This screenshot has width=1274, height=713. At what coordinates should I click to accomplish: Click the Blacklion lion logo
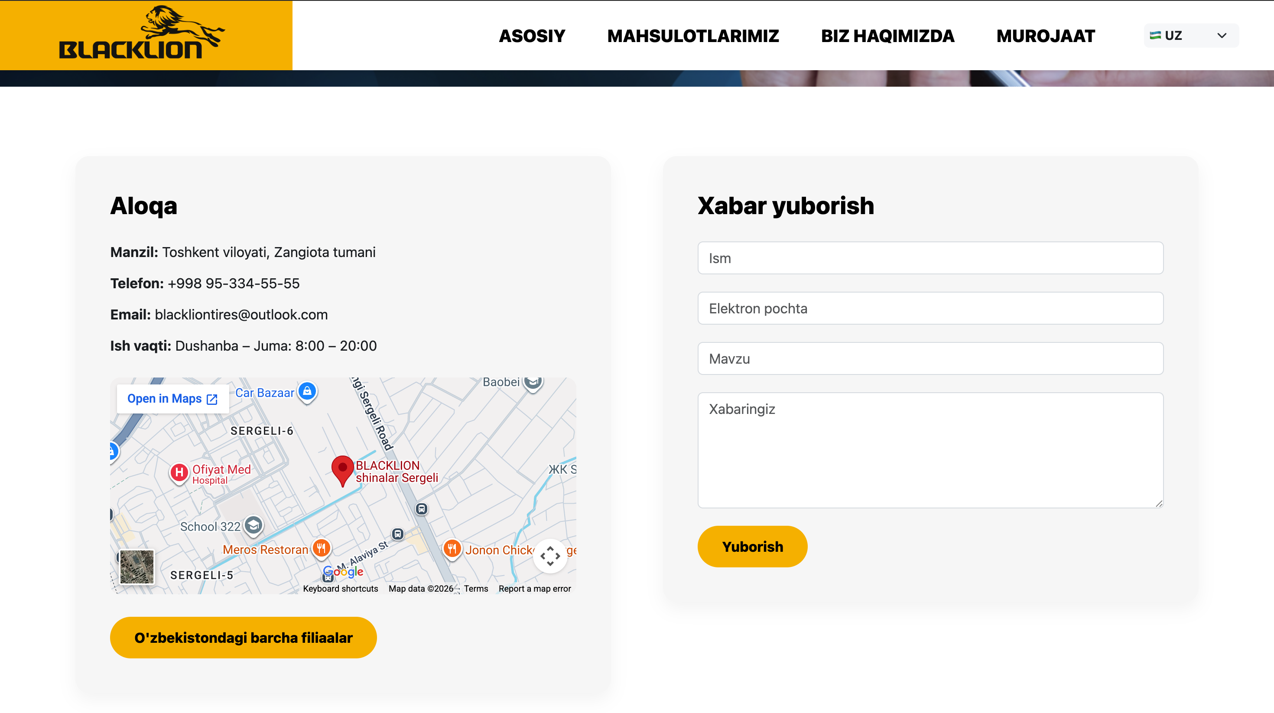[x=141, y=33]
